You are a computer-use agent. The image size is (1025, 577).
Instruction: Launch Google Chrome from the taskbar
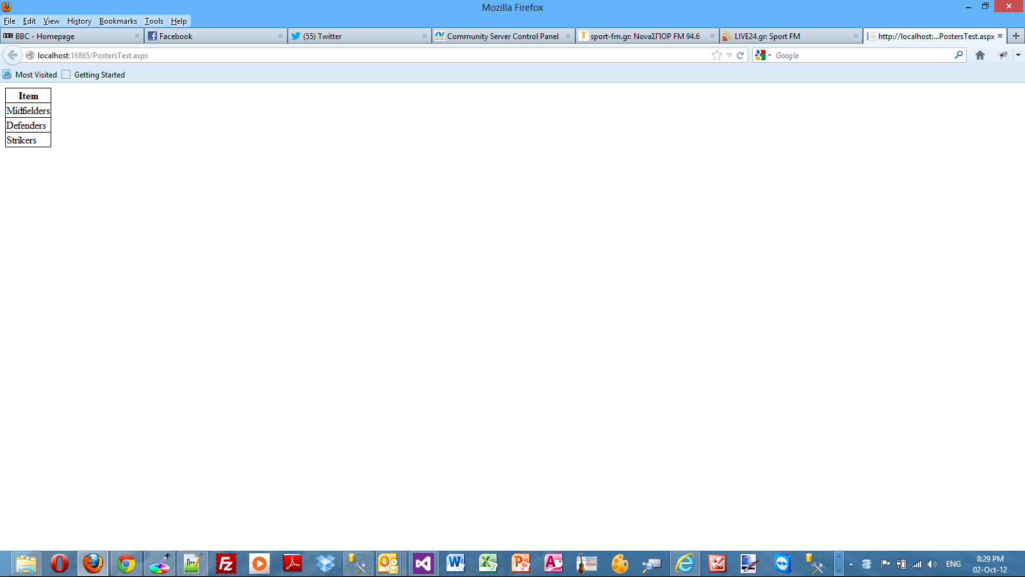click(126, 564)
